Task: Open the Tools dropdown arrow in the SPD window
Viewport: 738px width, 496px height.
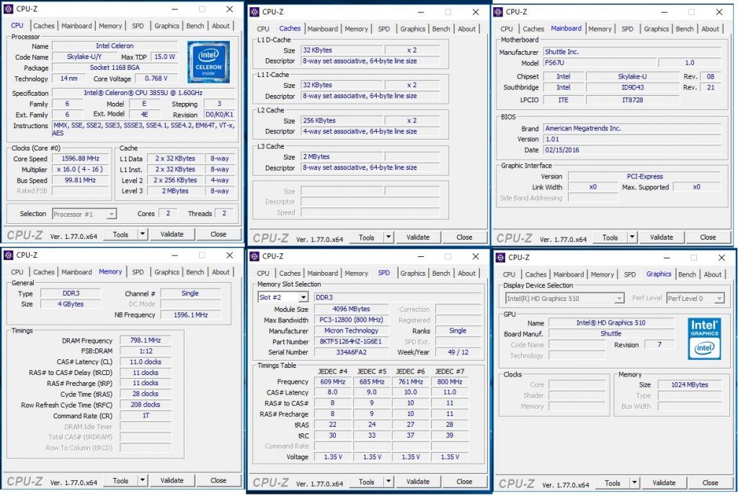Action: point(388,482)
